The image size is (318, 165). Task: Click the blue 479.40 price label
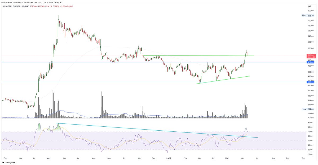click(x=310, y=62)
